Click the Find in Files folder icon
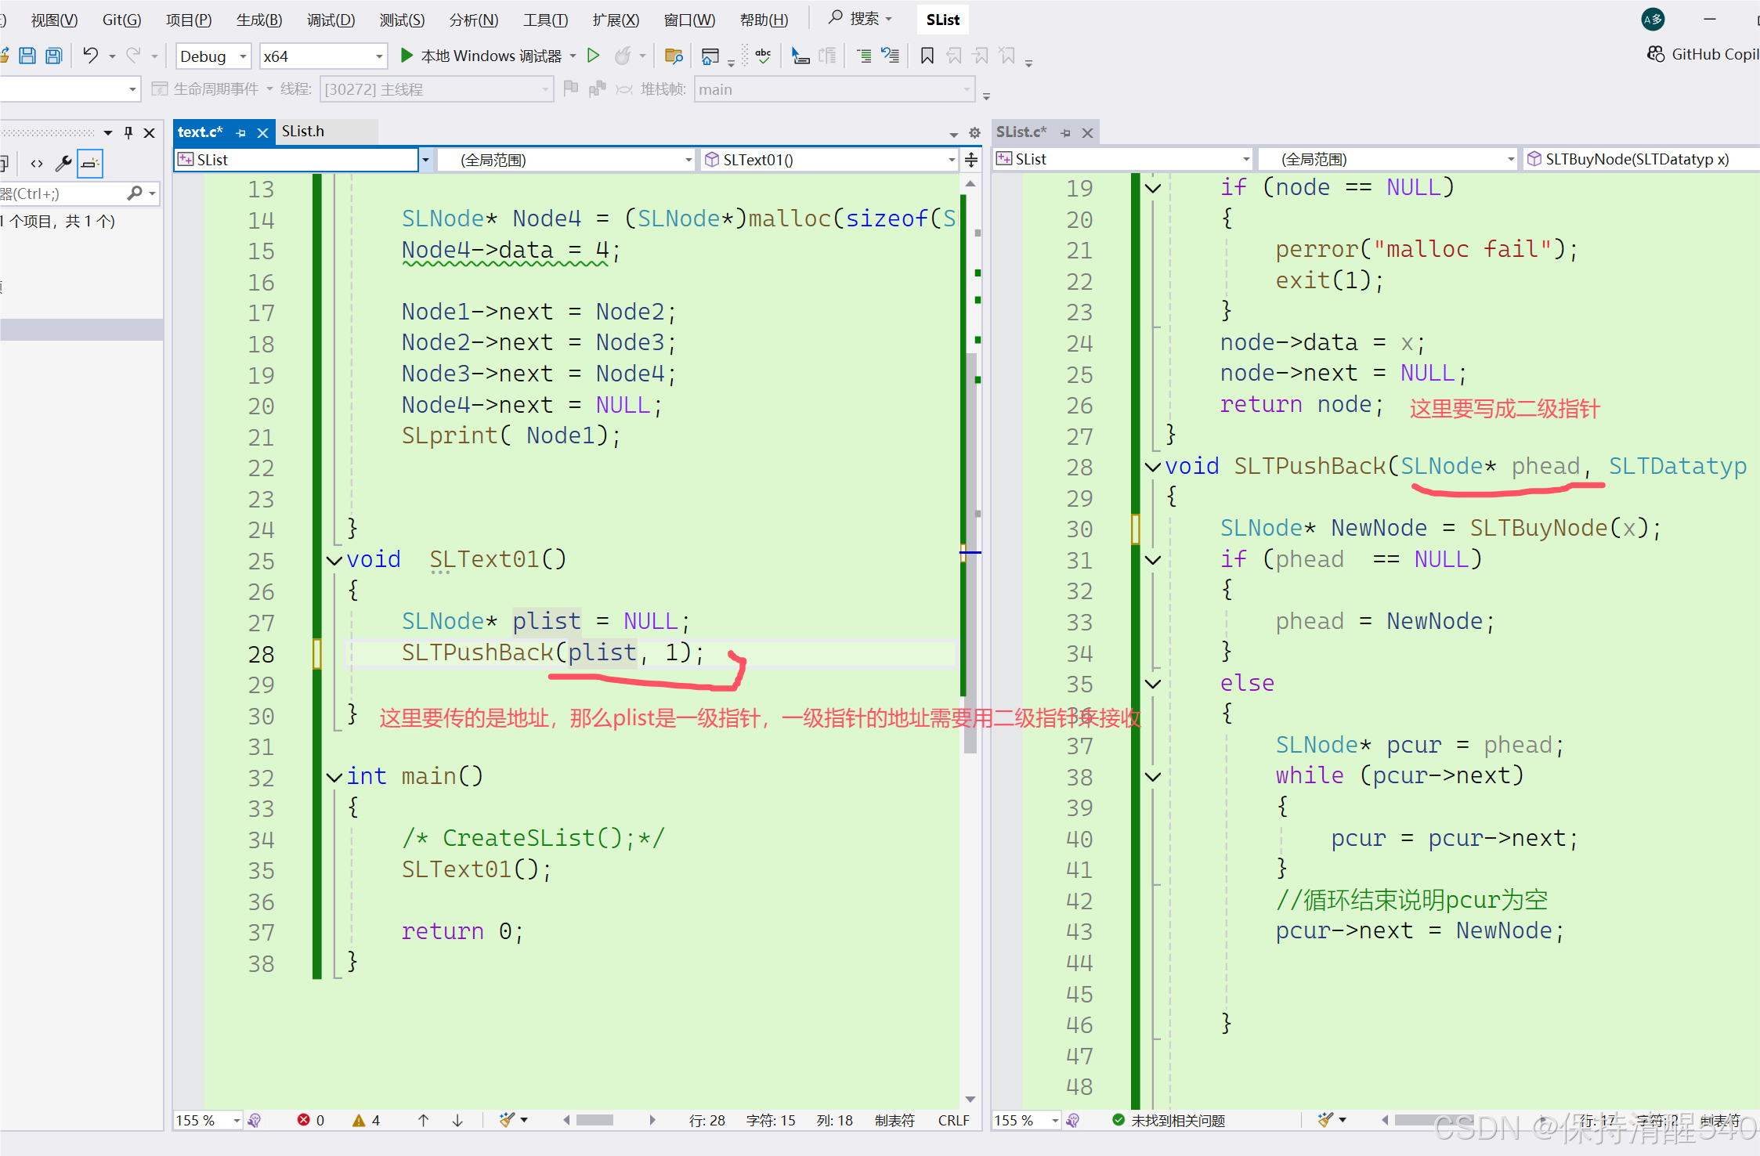Screen dimensions: 1760x1156 673,56
